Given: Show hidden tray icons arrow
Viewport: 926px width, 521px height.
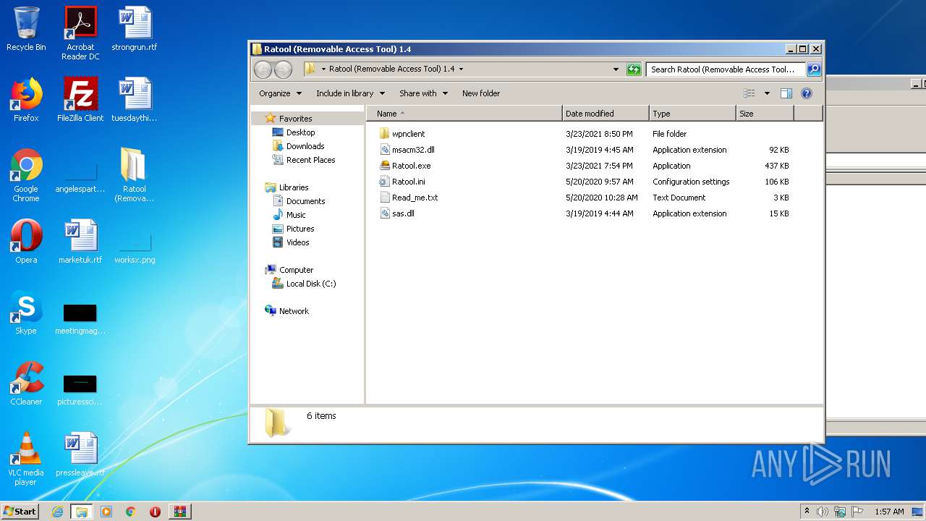Looking at the screenshot, I should 807,511.
